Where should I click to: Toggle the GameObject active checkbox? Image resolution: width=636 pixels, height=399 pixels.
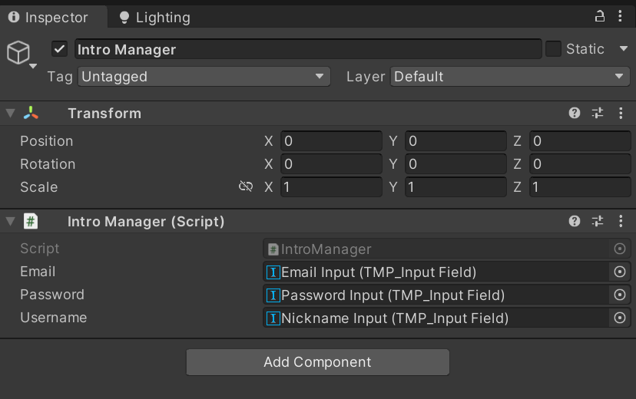[x=59, y=49]
